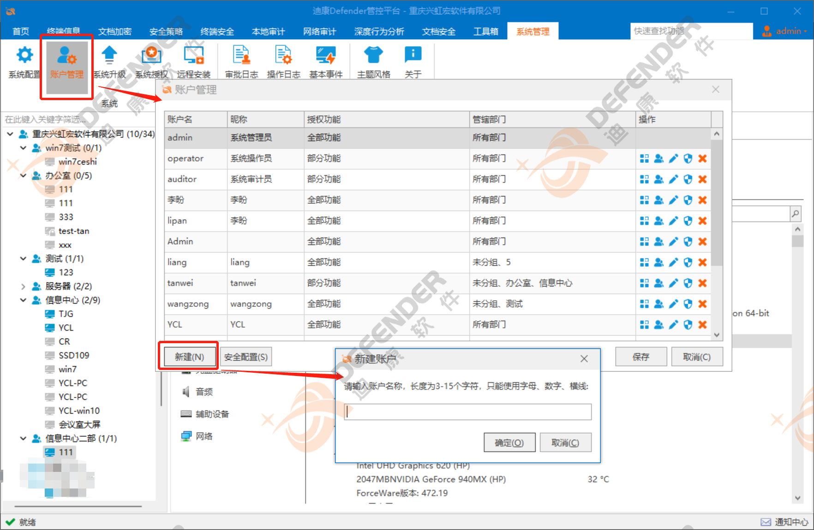Screen dimensions: 814x530
Task: Open 关于 about info tool
Action: tap(413, 62)
